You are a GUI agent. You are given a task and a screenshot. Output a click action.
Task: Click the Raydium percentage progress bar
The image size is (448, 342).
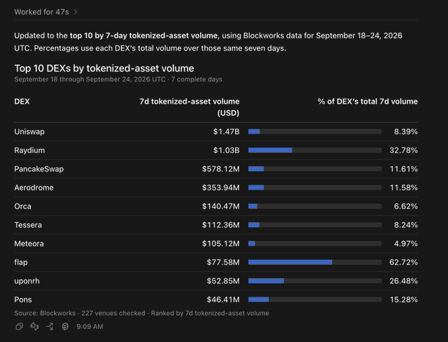pos(315,150)
